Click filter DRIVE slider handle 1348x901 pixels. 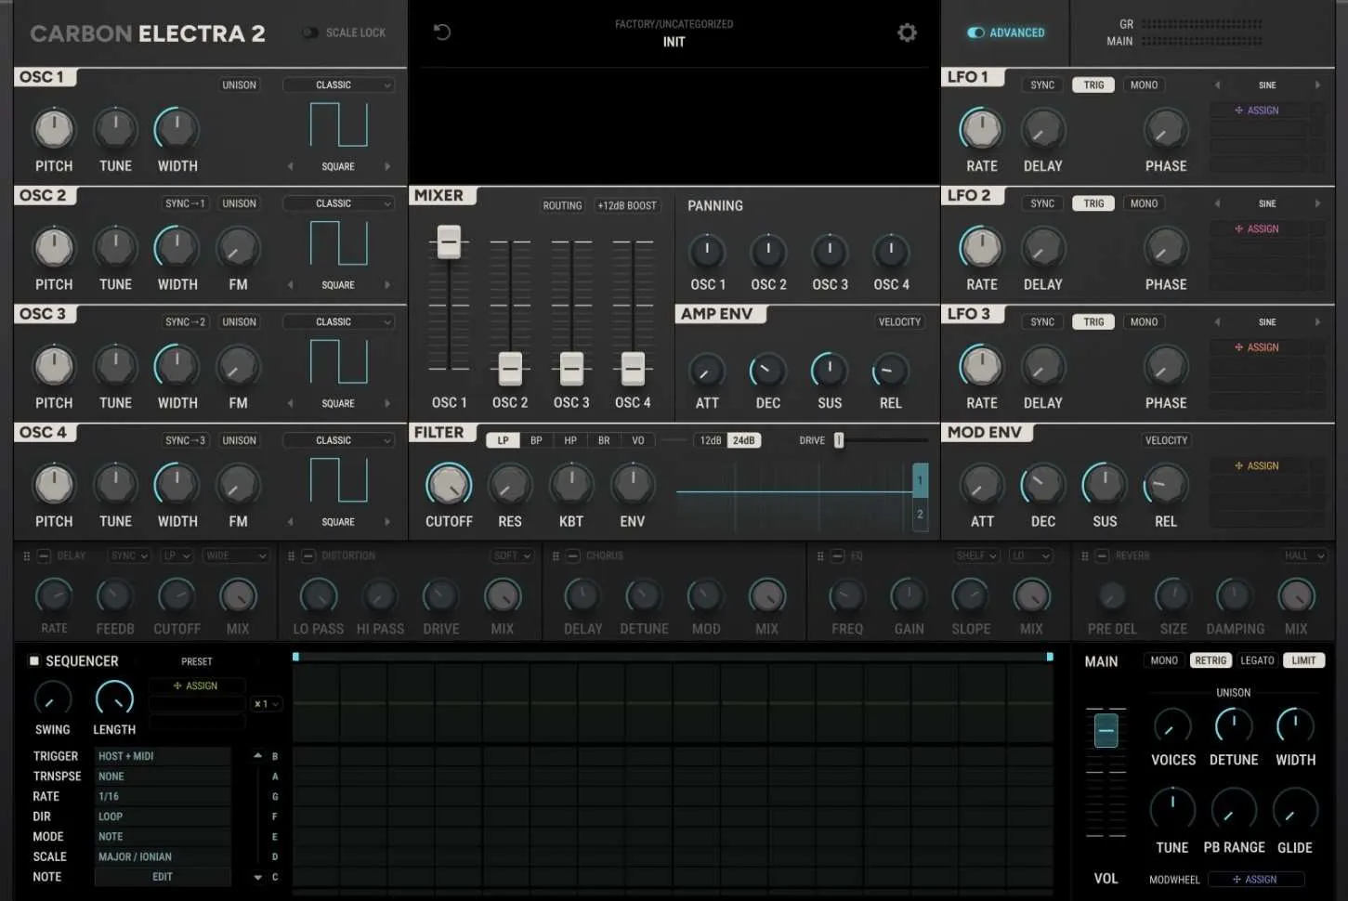click(x=839, y=440)
